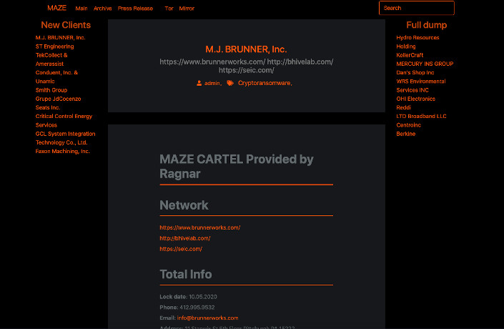Open the M.J. BRUNNER, Inc. post title

coord(246,49)
